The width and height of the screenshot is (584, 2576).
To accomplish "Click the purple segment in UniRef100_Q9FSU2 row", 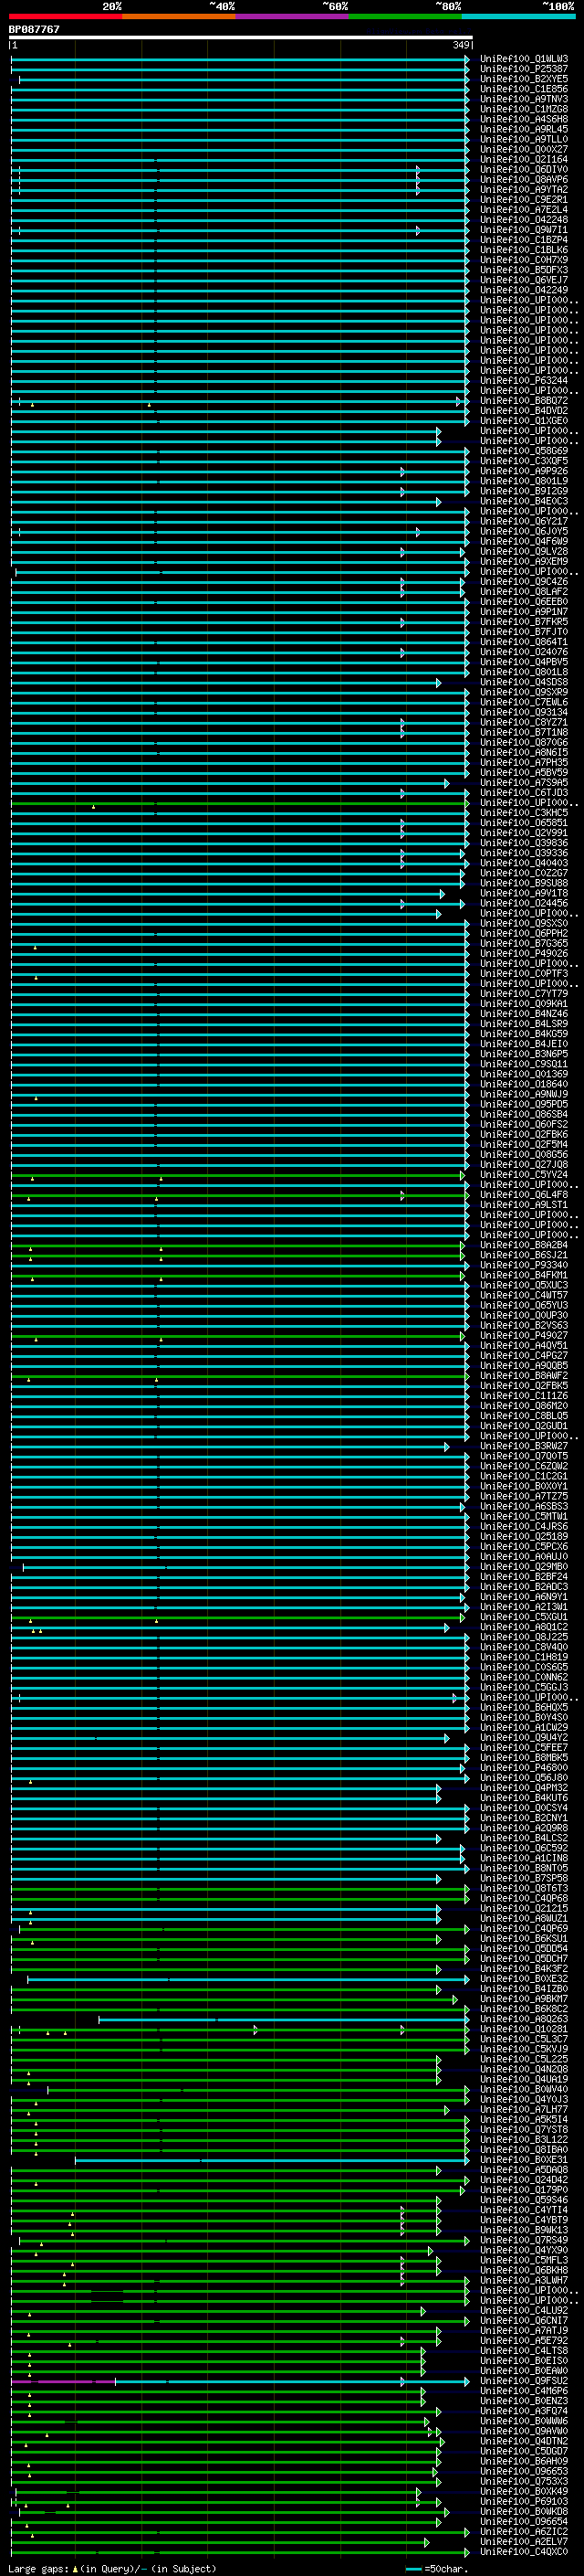I will click(63, 2381).
